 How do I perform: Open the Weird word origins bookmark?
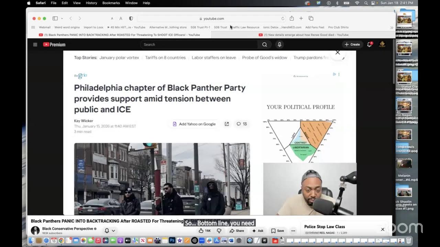click(67, 27)
